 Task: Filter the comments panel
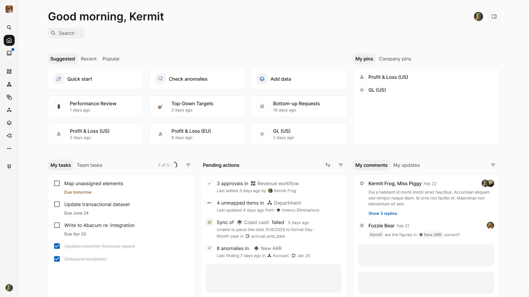[x=493, y=165]
